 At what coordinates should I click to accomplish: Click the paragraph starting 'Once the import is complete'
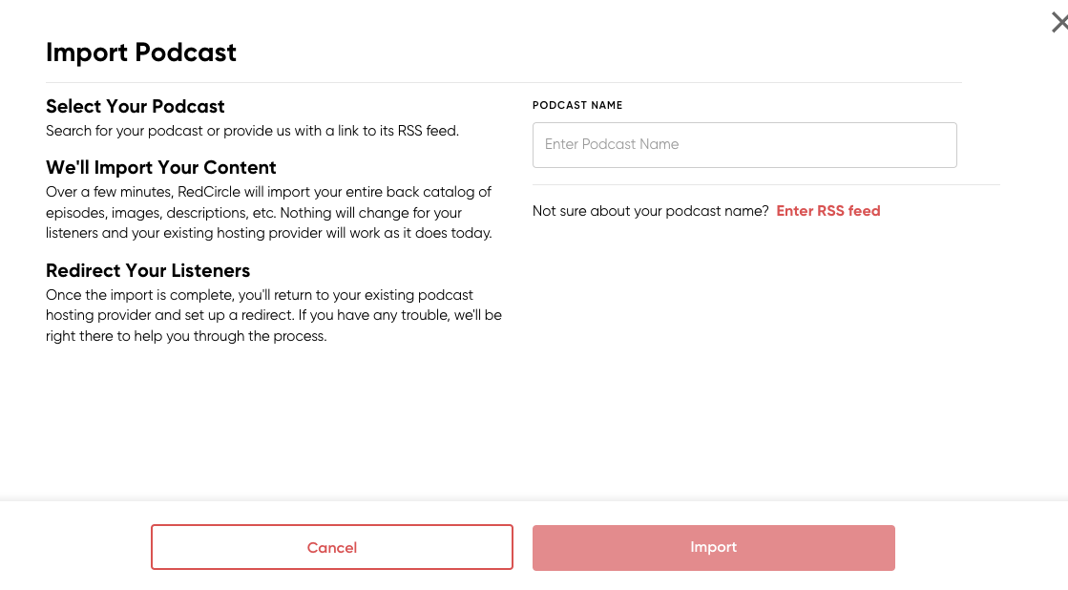tap(274, 315)
